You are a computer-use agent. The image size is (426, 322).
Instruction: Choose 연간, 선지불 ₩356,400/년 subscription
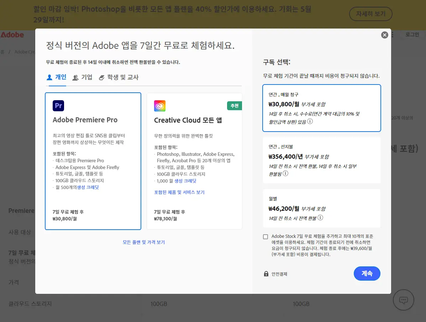point(322,160)
